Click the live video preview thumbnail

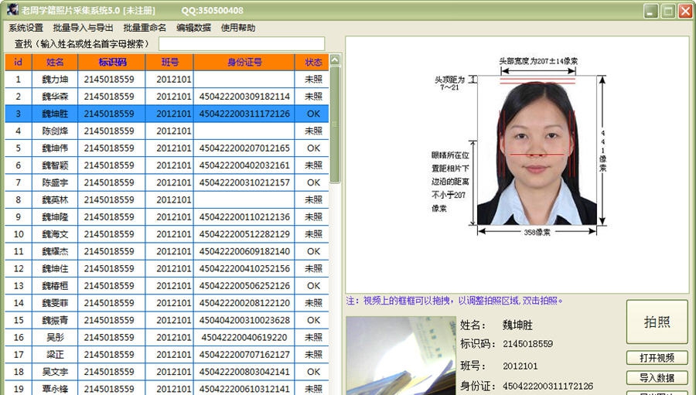pyautogui.click(x=401, y=356)
